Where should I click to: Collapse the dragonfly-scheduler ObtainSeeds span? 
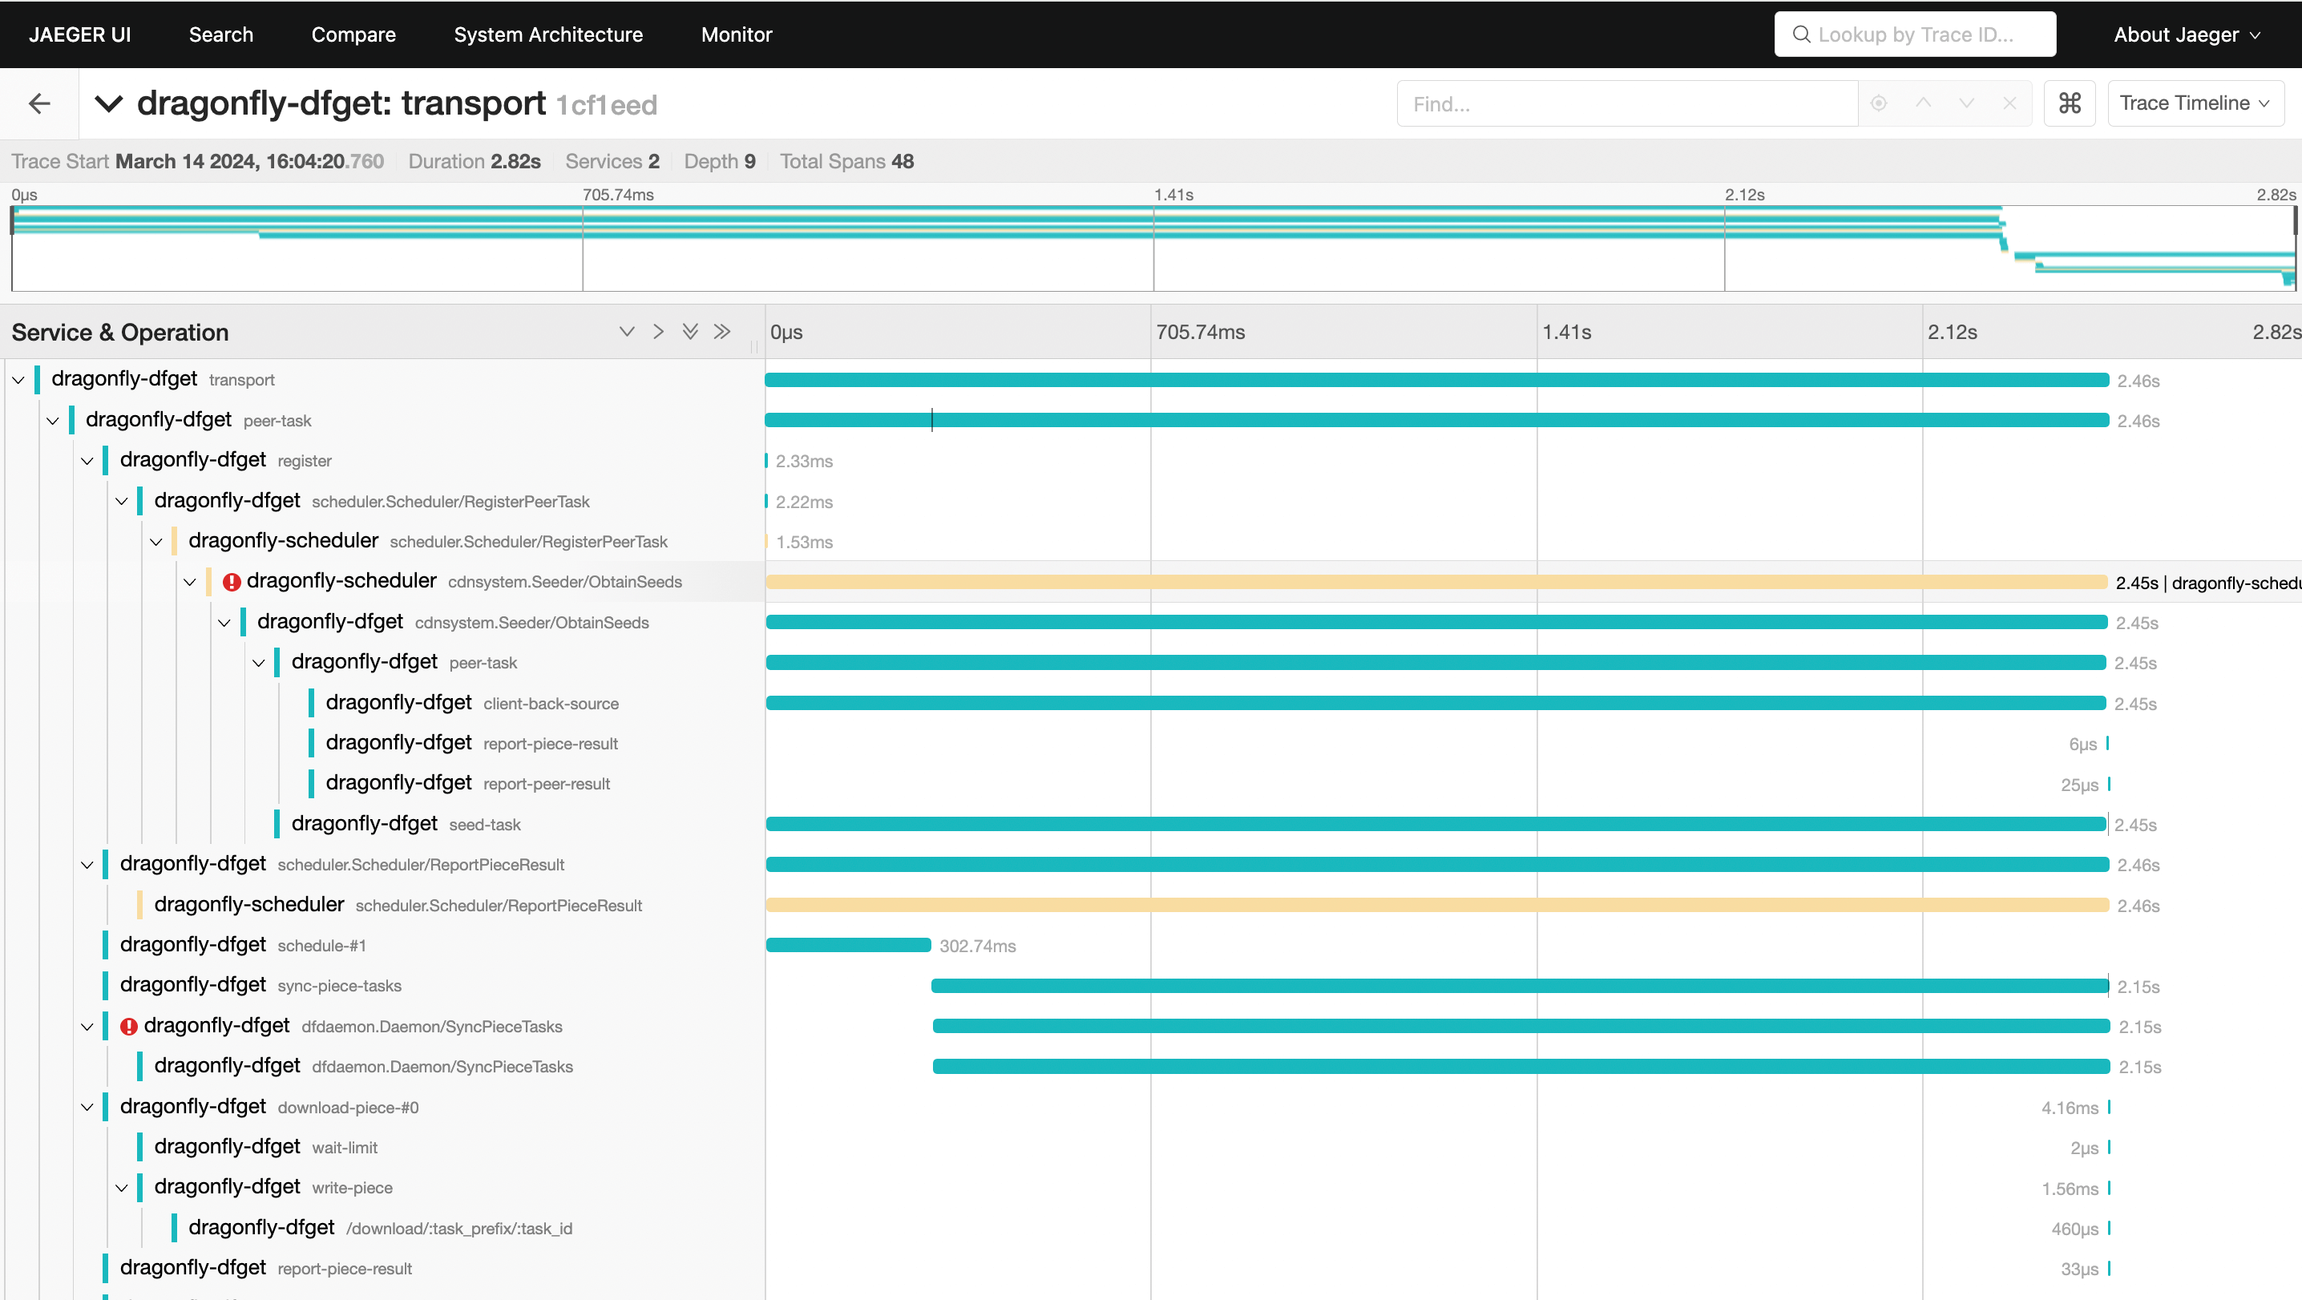point(190,582)
